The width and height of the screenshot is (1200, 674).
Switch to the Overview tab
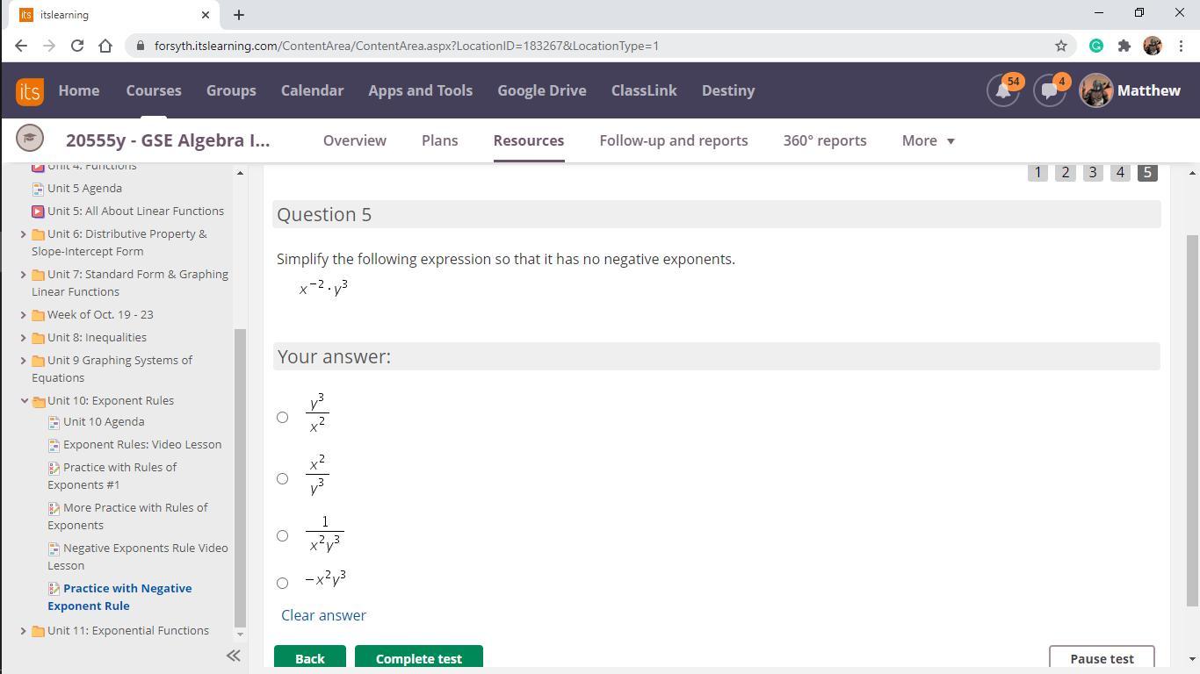[355, 140]
